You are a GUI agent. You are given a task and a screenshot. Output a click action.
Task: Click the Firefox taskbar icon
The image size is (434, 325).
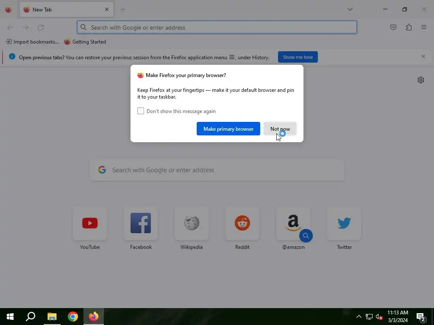94,317
